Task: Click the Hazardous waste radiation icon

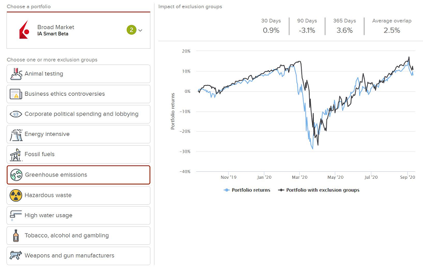Action: pos(16,196)
